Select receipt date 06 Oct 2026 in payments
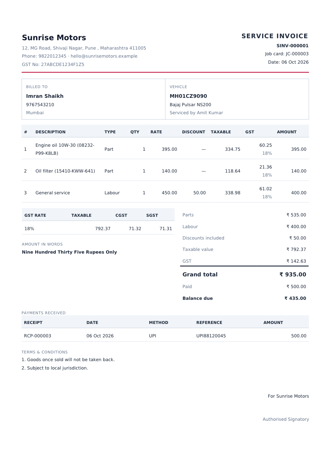The height and width of the screenshot is (469, 331). 100,336
